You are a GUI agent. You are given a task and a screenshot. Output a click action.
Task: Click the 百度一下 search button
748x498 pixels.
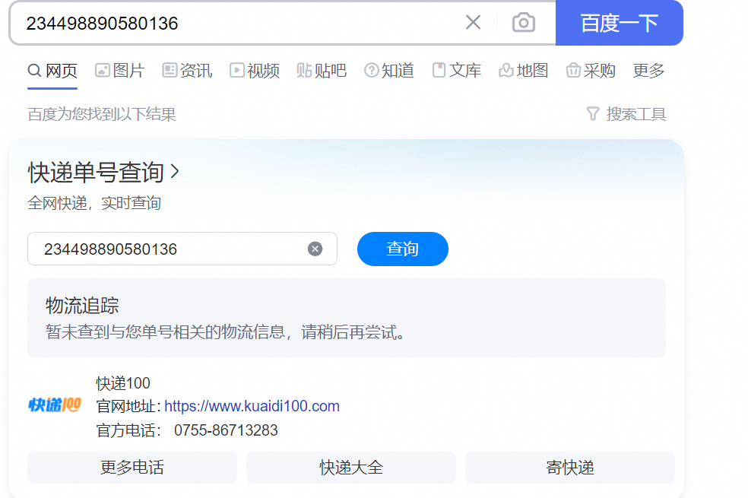620,22
